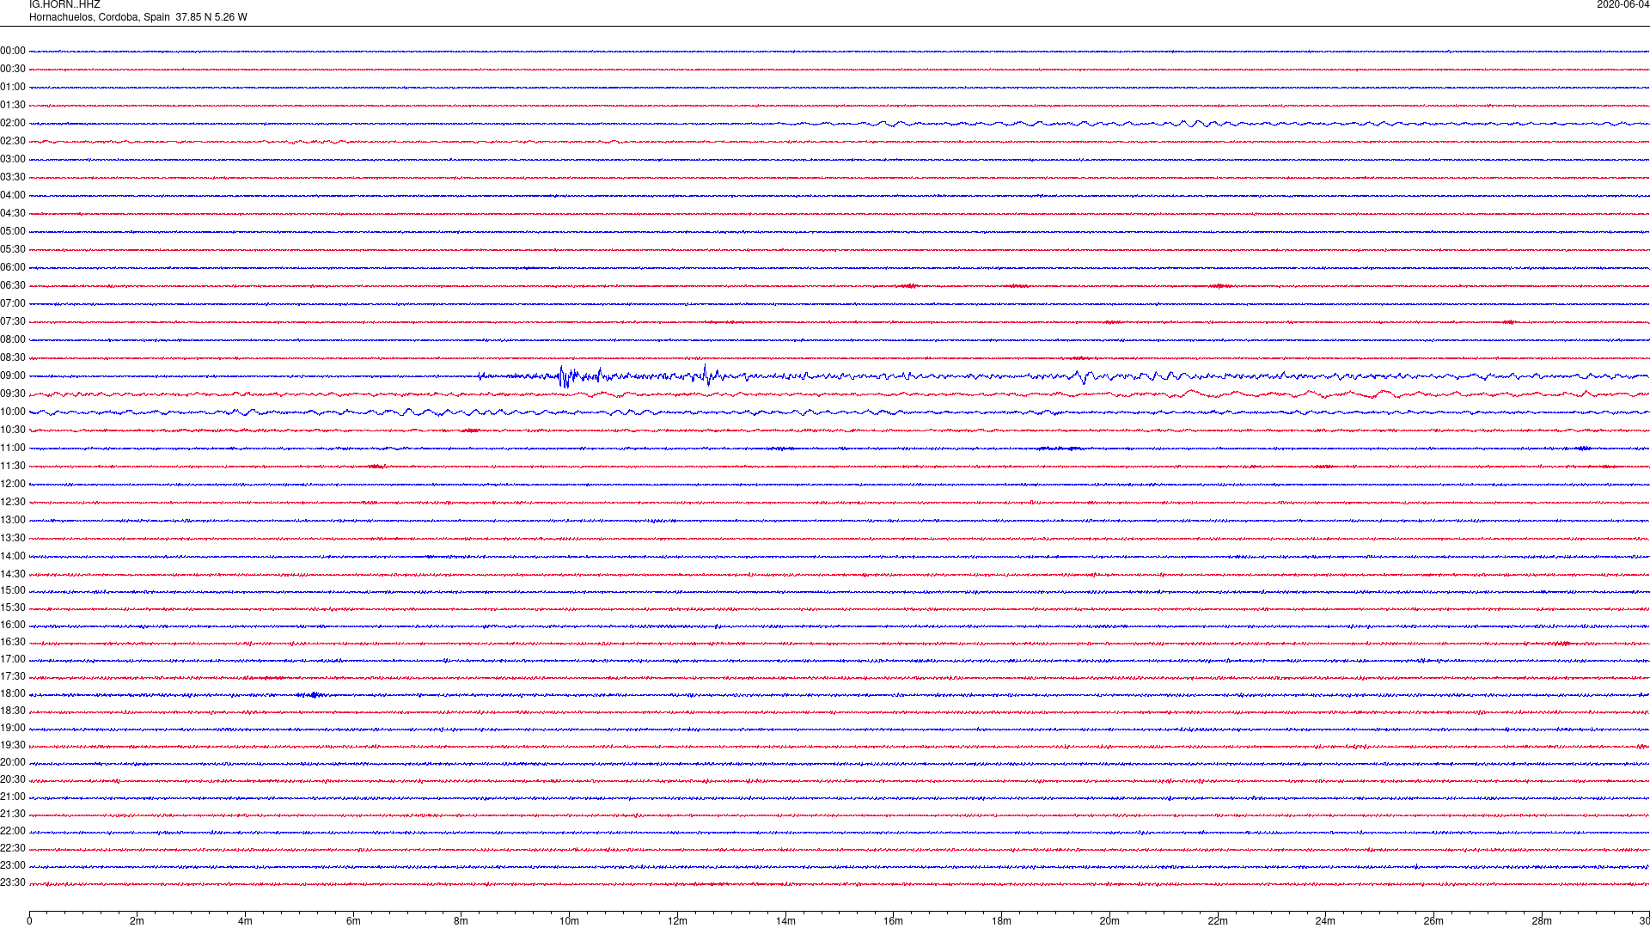Select the 00:00 trace time label
This screenshot has height=928, width=1650.
point(13,51)
